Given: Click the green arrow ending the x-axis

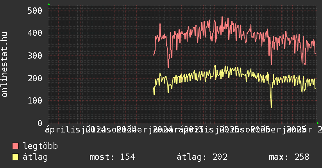Looking at the screenshot, I should click(x=318, y=123).
